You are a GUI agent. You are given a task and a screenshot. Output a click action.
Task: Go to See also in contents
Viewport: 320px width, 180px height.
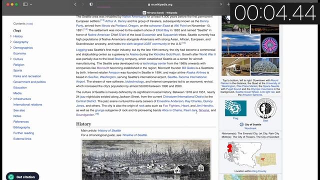tap(19, 110)
